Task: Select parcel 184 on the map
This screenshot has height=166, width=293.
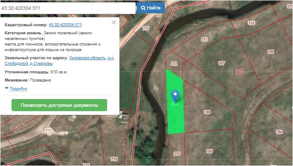Action: 279,132
